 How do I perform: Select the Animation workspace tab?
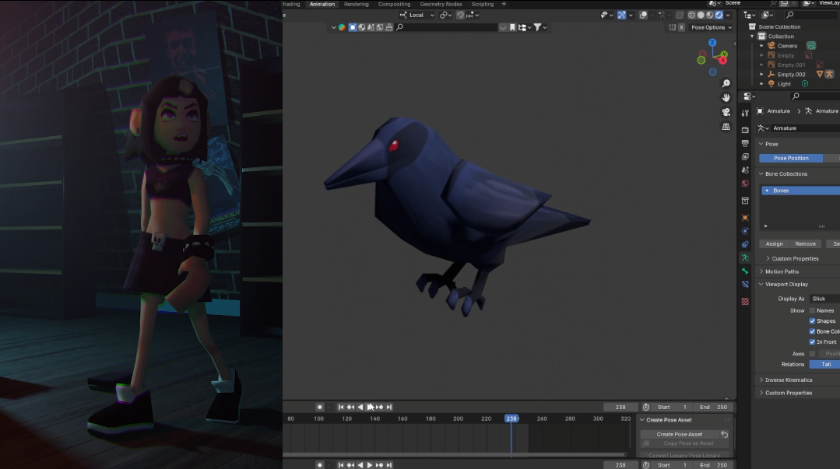[x=322, y=5]
